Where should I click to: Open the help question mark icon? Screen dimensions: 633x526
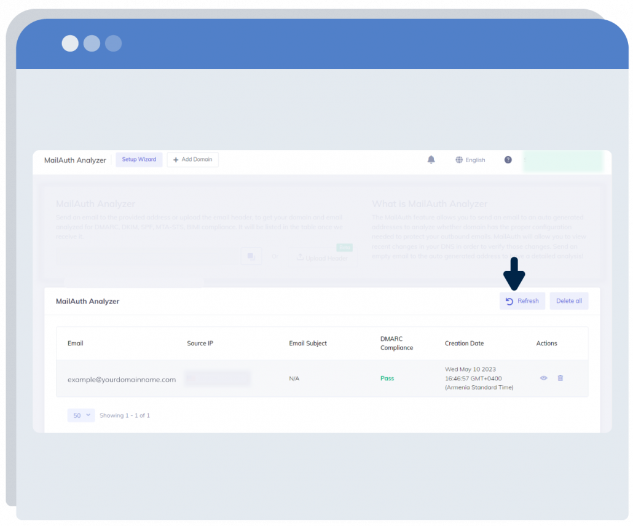[508, 160]
